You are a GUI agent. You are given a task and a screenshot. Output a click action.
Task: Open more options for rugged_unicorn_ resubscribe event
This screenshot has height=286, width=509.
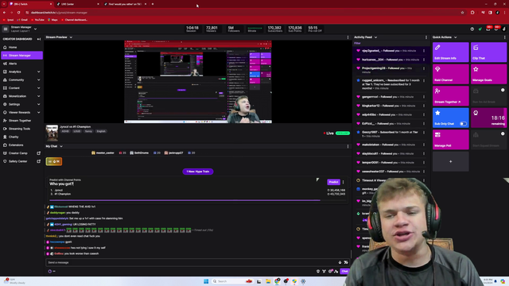pos(424,80)
